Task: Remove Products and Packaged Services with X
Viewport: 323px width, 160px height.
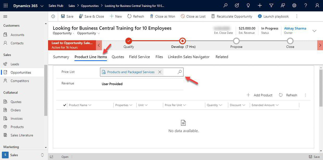Action: (x=160, y=72)
